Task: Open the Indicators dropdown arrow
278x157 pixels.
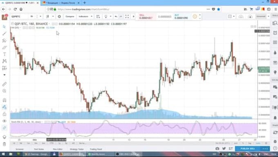Action: pos(92,16)
